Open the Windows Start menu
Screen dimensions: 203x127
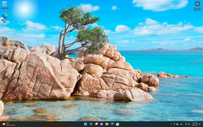point(85,124)
